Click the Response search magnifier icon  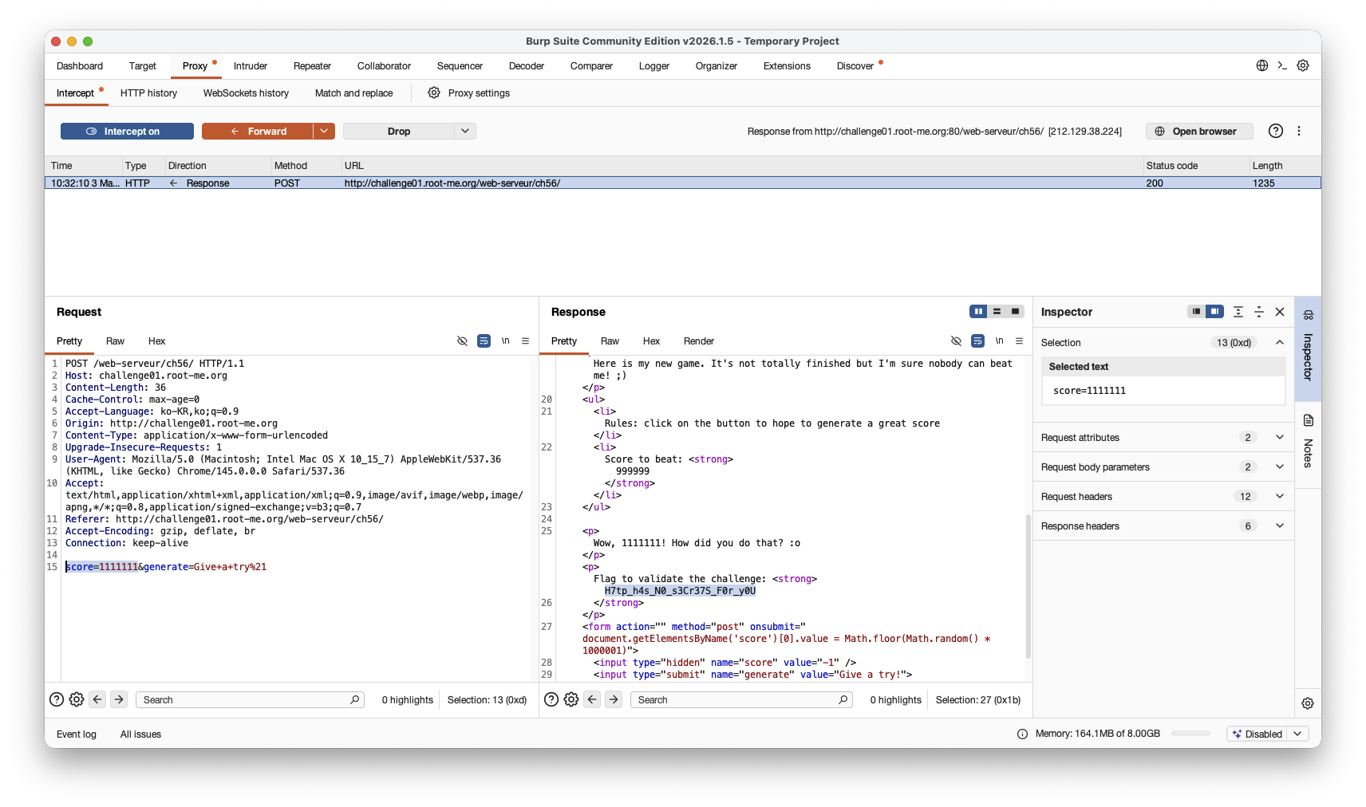843,699
